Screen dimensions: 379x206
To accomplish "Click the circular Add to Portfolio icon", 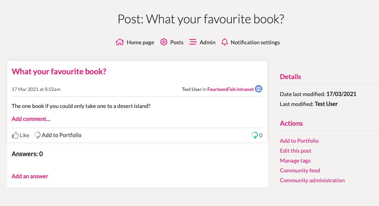I will [37, 135].
